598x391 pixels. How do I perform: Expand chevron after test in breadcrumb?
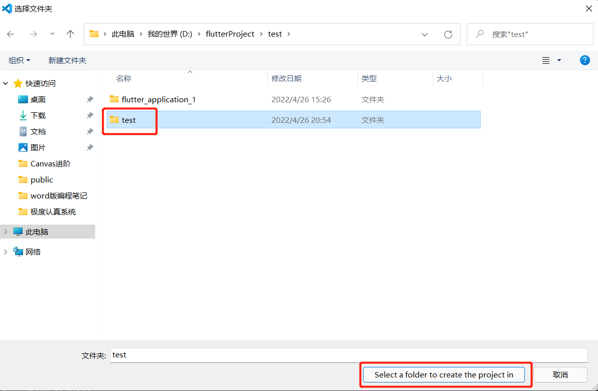pyautogui.click(x=289, y=34)
